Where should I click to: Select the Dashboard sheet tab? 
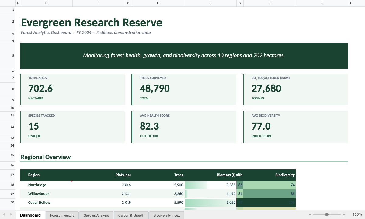[x=30, y=215]
